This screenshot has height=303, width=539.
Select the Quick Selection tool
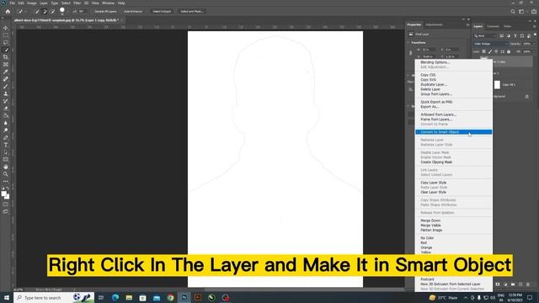(6, 50)
